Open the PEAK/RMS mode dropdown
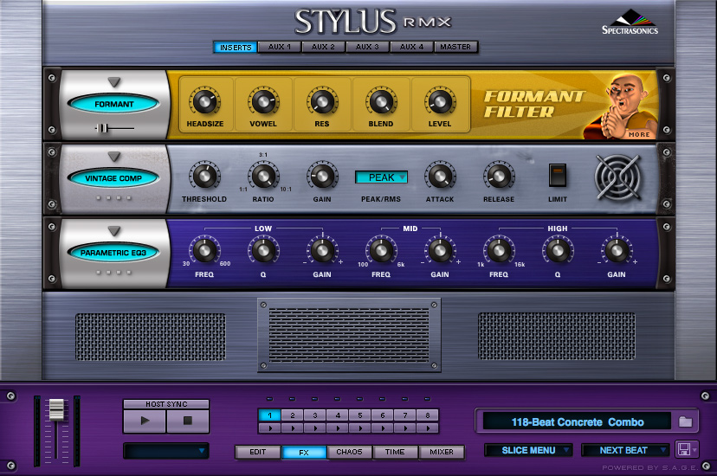 tap(381, 177)
